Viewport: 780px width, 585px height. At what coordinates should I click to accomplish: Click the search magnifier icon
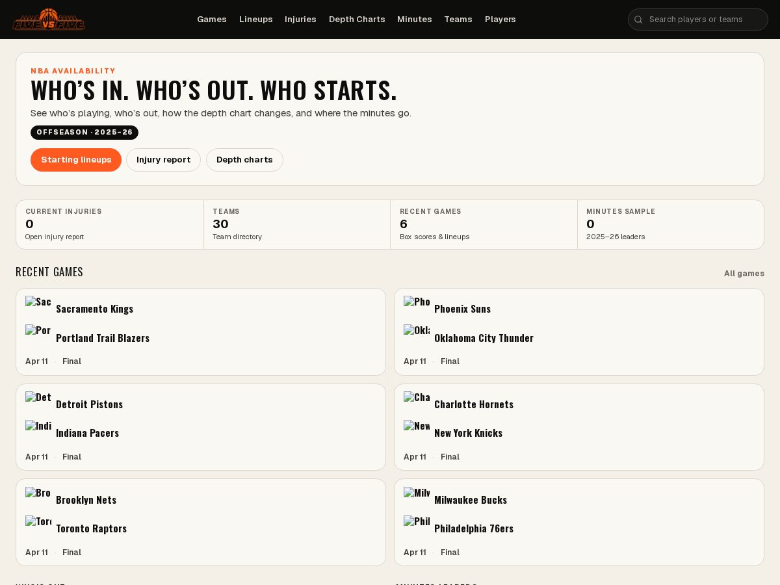638,19
